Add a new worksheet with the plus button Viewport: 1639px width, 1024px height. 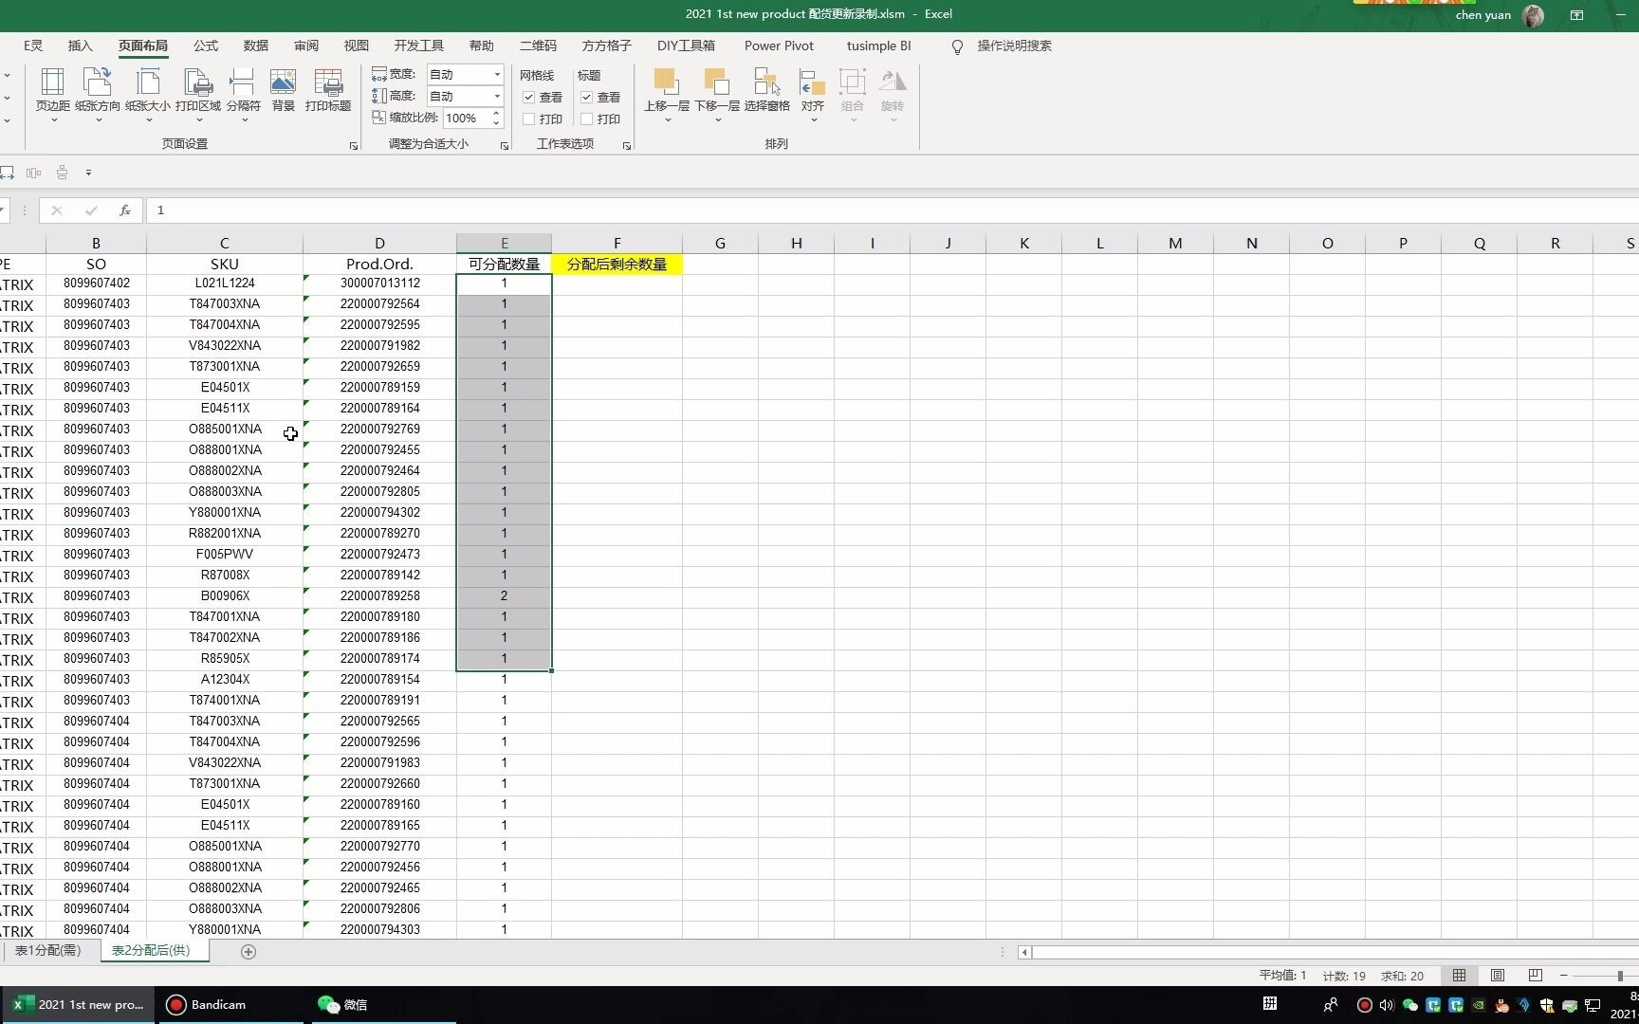point(248,951)
